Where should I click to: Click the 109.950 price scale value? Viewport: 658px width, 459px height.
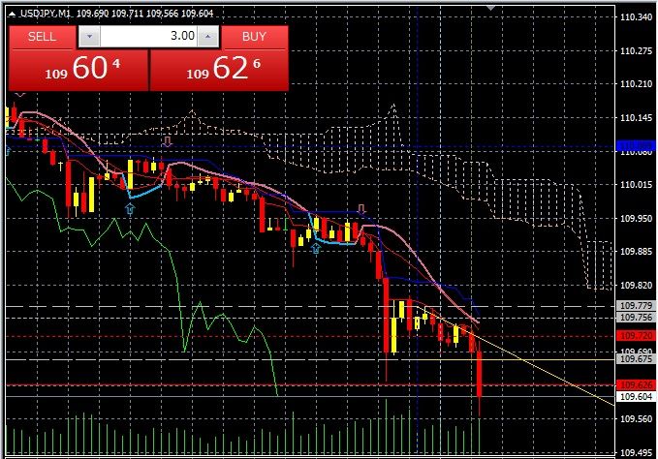[x=636, y=218]
